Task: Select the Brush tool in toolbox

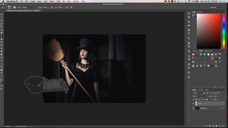Action: [x=1, y=36]
